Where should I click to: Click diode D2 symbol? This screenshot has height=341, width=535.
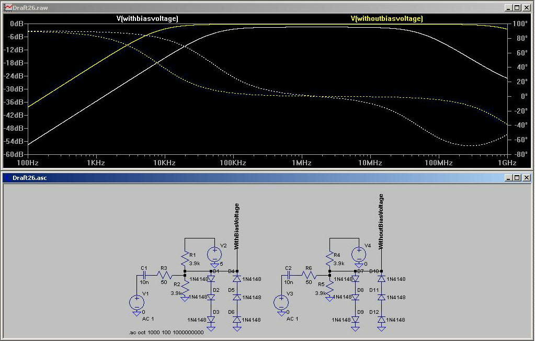pos(211,297)
